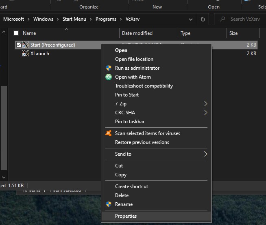
Task: Click the shield icon beside Rename
Action: pyautogui.click(x=109, y=204)
